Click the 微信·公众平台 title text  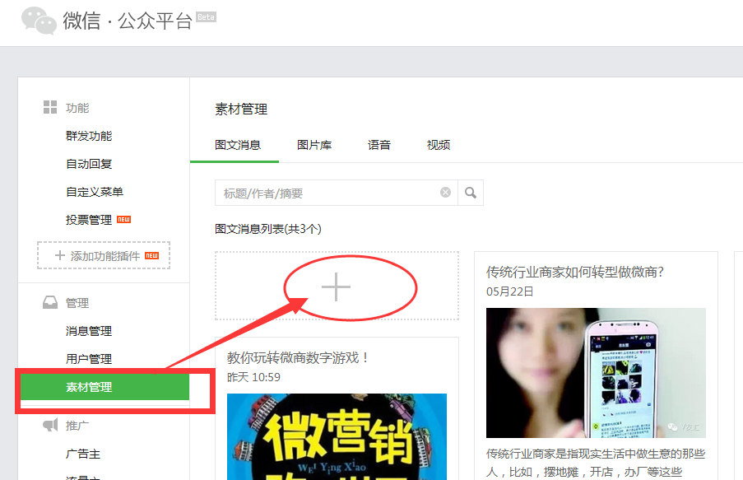[128, 21]
